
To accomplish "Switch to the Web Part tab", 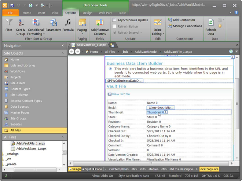I will (x=105, y=13).
